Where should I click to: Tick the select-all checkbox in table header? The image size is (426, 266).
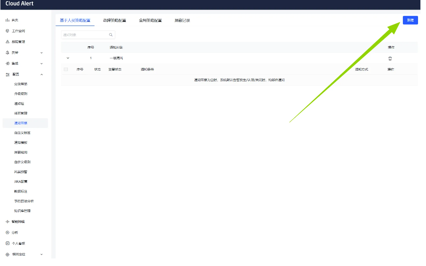(x=66, y=69)
